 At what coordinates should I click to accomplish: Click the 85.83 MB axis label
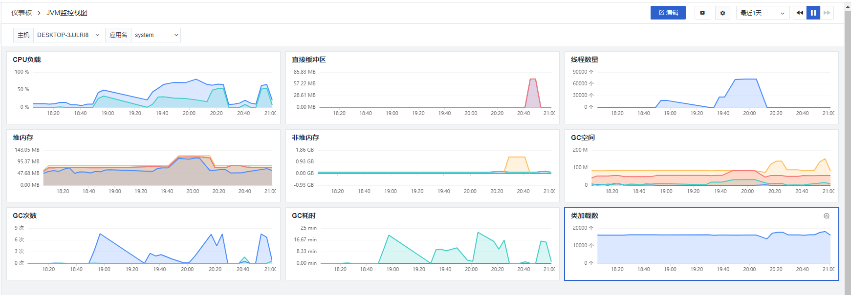pyautogui.click(x=305, y=72)
